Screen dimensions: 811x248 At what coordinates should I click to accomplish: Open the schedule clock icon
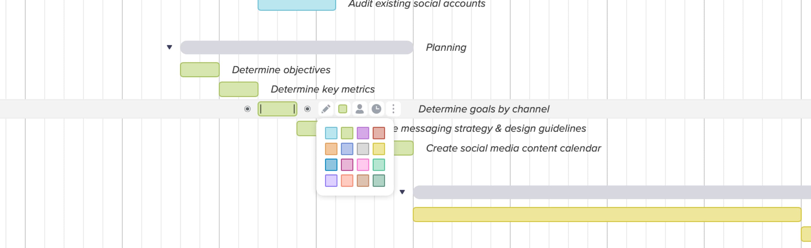377,109
